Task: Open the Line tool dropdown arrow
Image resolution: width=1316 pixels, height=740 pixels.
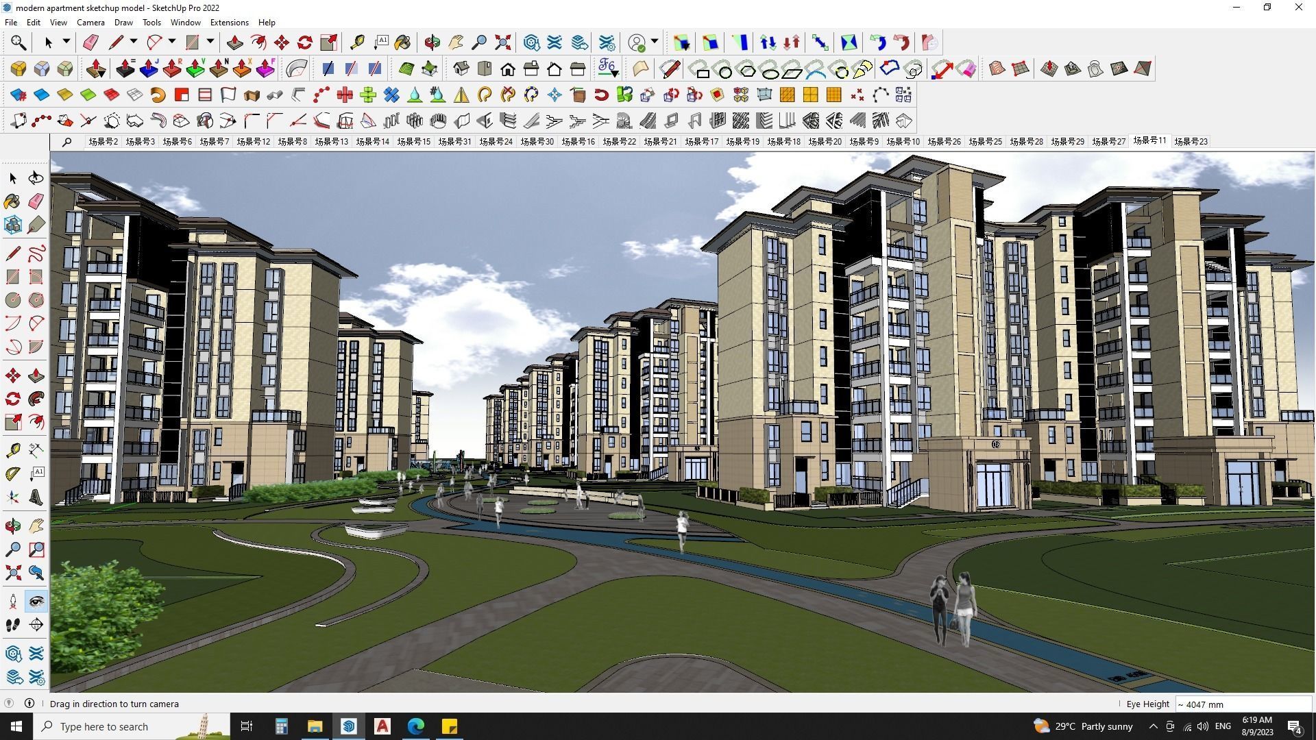Action: pos(134,42)
